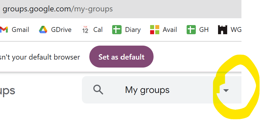The width and height of the screenshot is (260, 120).
Task: Click the colored squares Avail icon
Action: [155, 30]
